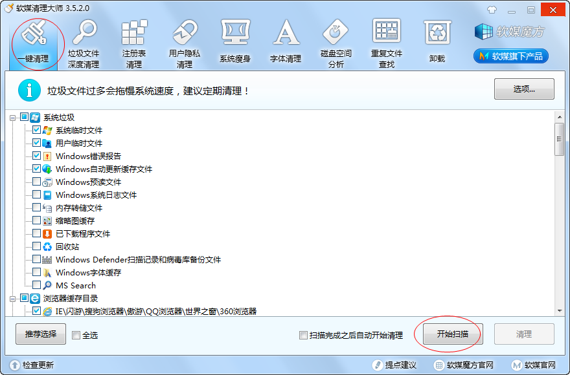Click the list scrollbar up arrow

coord(560,117)
